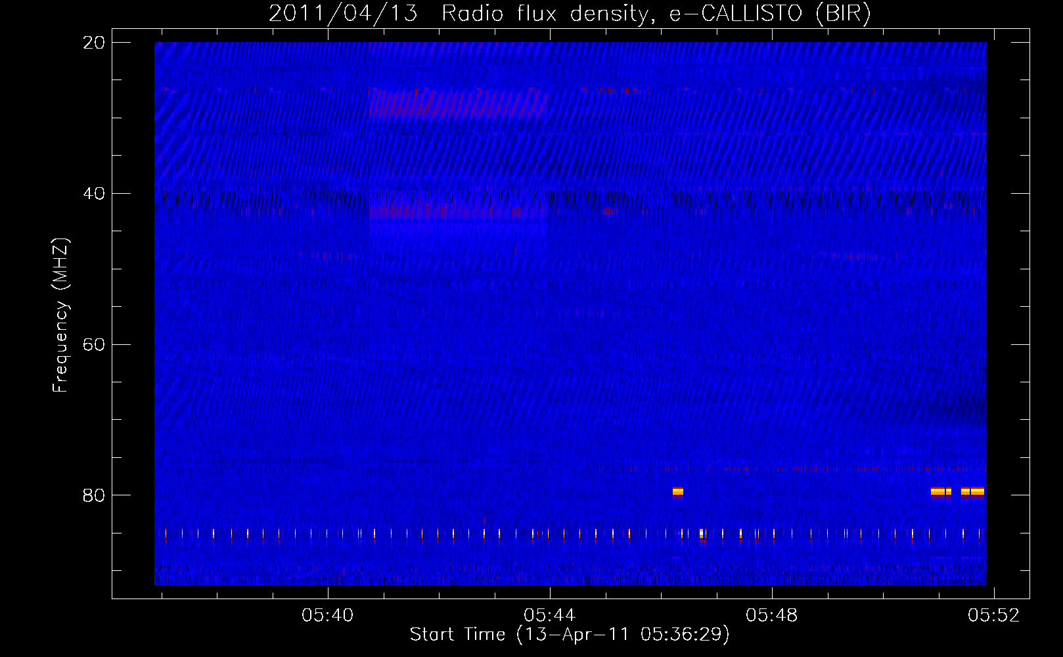
Task: Click the bright 80 MHz burst near 05:46
Action: pos(678,492)
